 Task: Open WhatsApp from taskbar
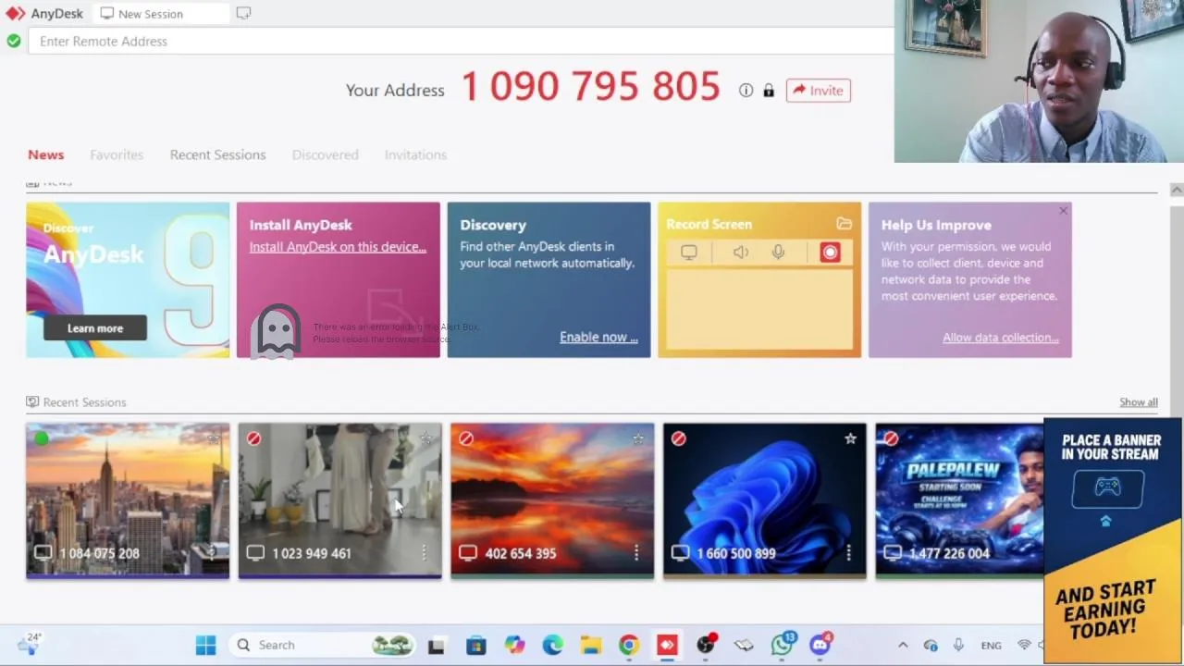(783, 645)
